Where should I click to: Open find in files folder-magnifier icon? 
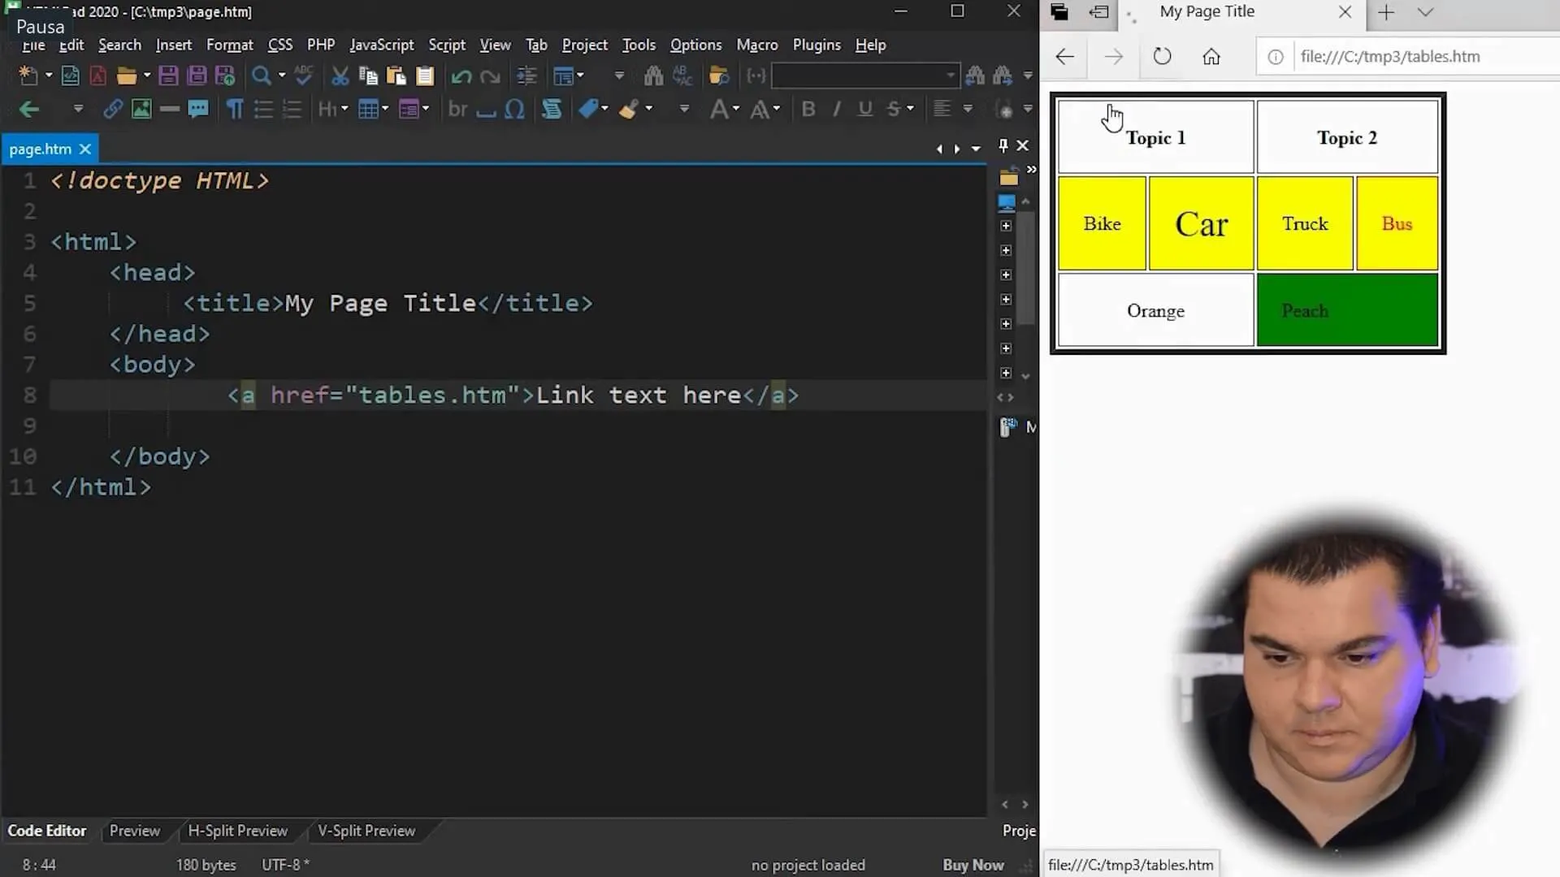719,76
